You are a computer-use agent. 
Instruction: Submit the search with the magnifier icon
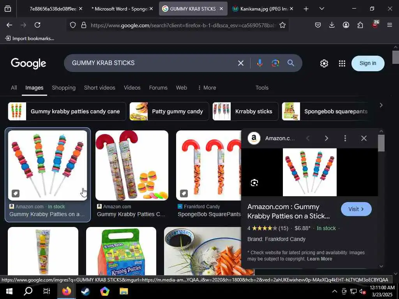point(291,63)
